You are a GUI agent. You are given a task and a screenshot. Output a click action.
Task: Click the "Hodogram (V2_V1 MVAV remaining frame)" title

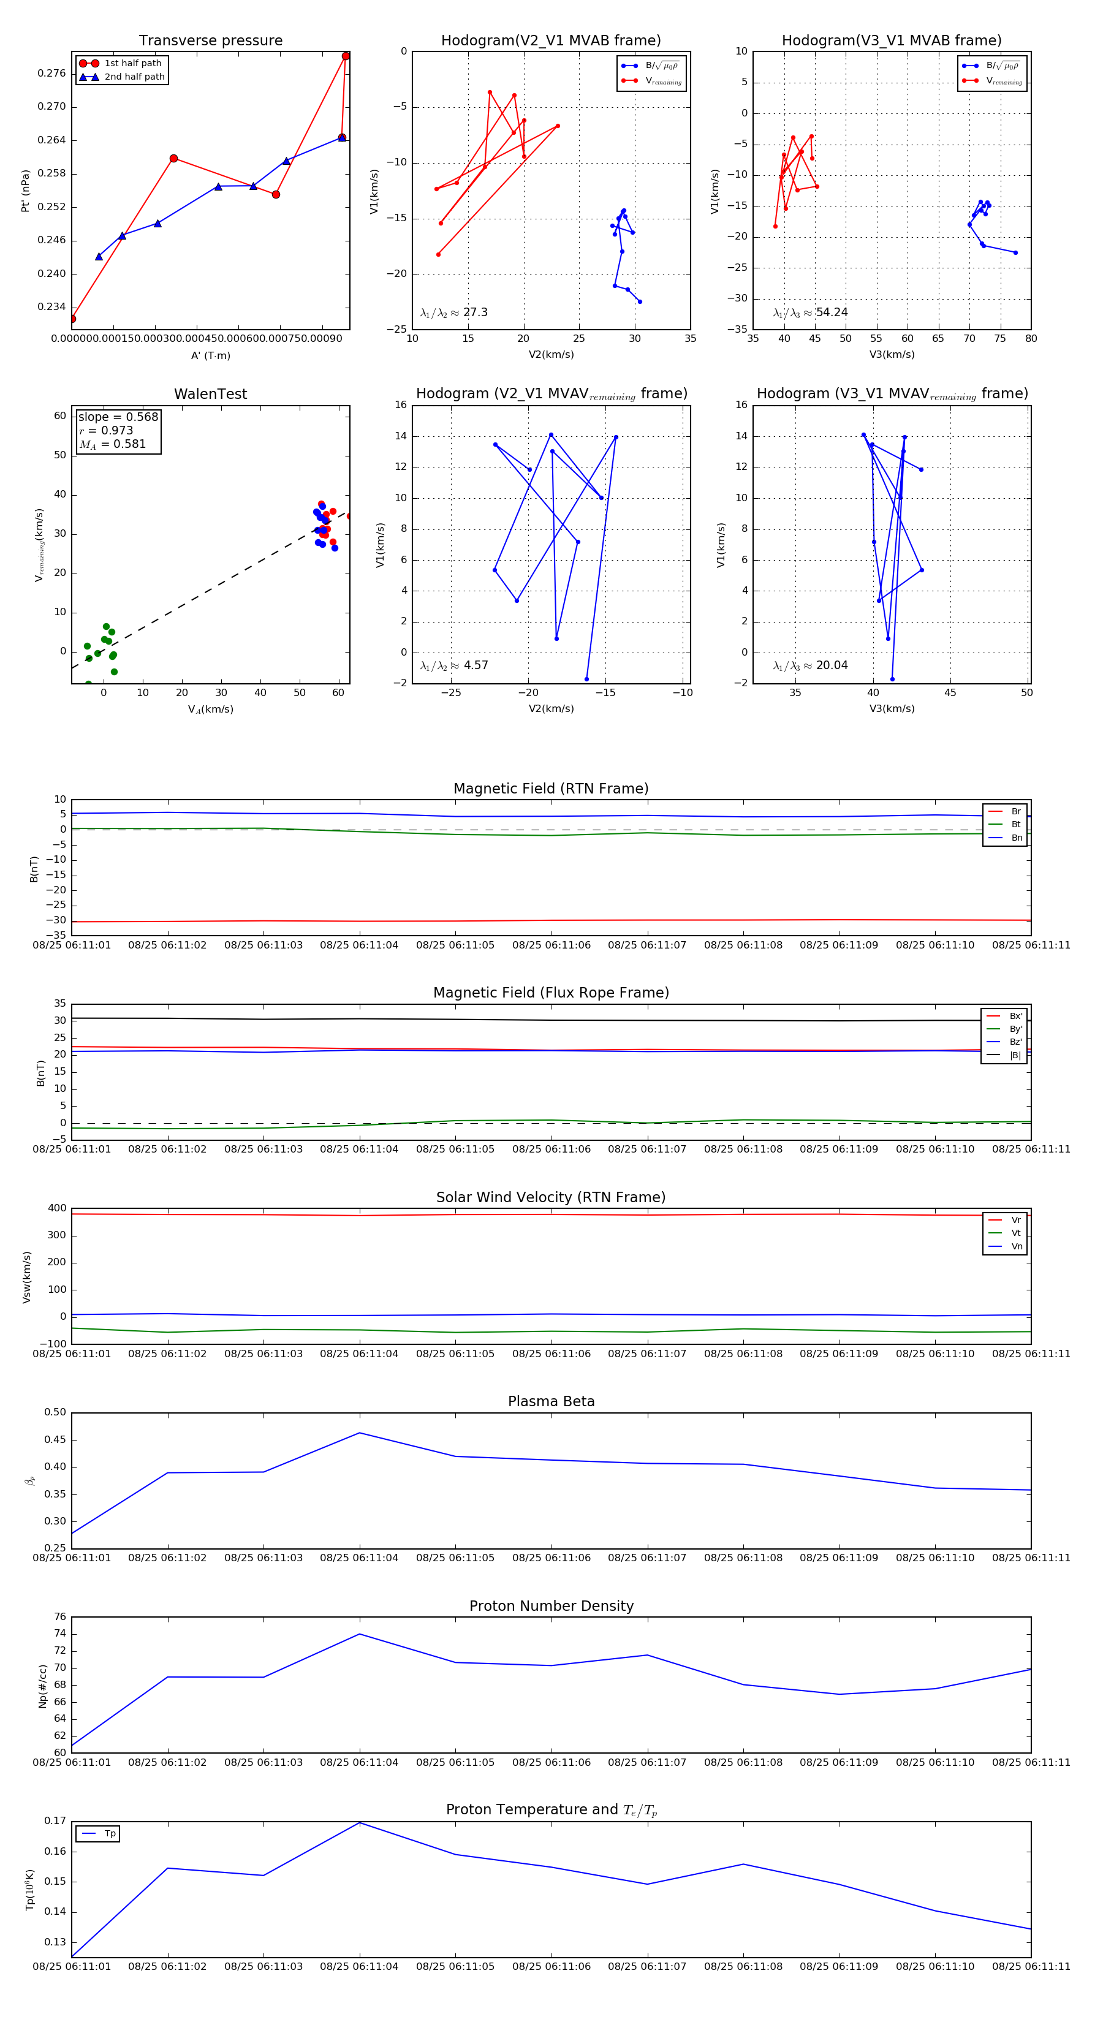tap(551, 394)
